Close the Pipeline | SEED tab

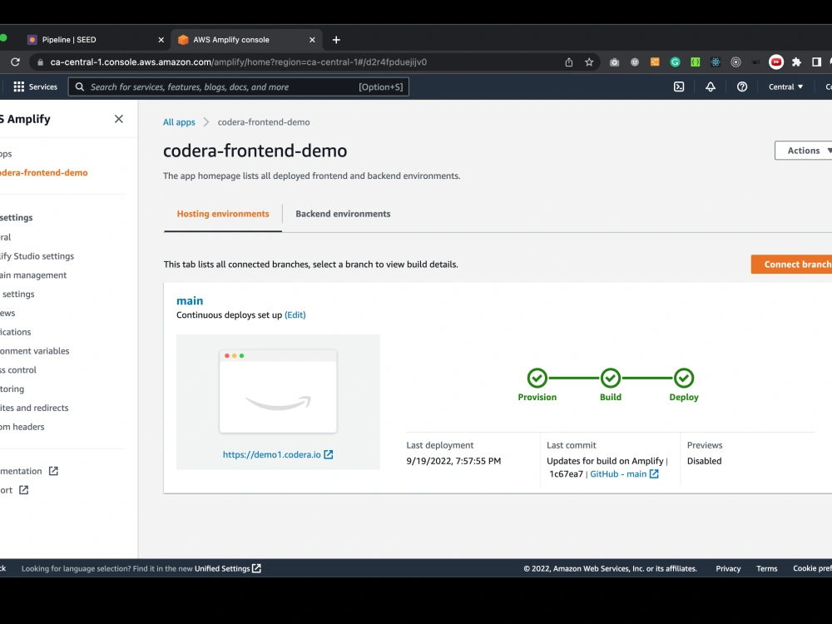161,40
